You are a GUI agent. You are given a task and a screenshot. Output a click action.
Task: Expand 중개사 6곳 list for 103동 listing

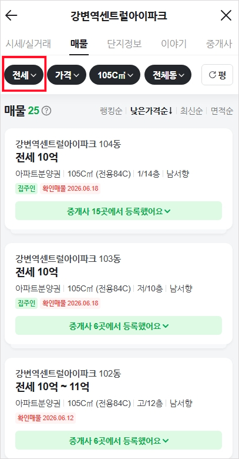119,325
